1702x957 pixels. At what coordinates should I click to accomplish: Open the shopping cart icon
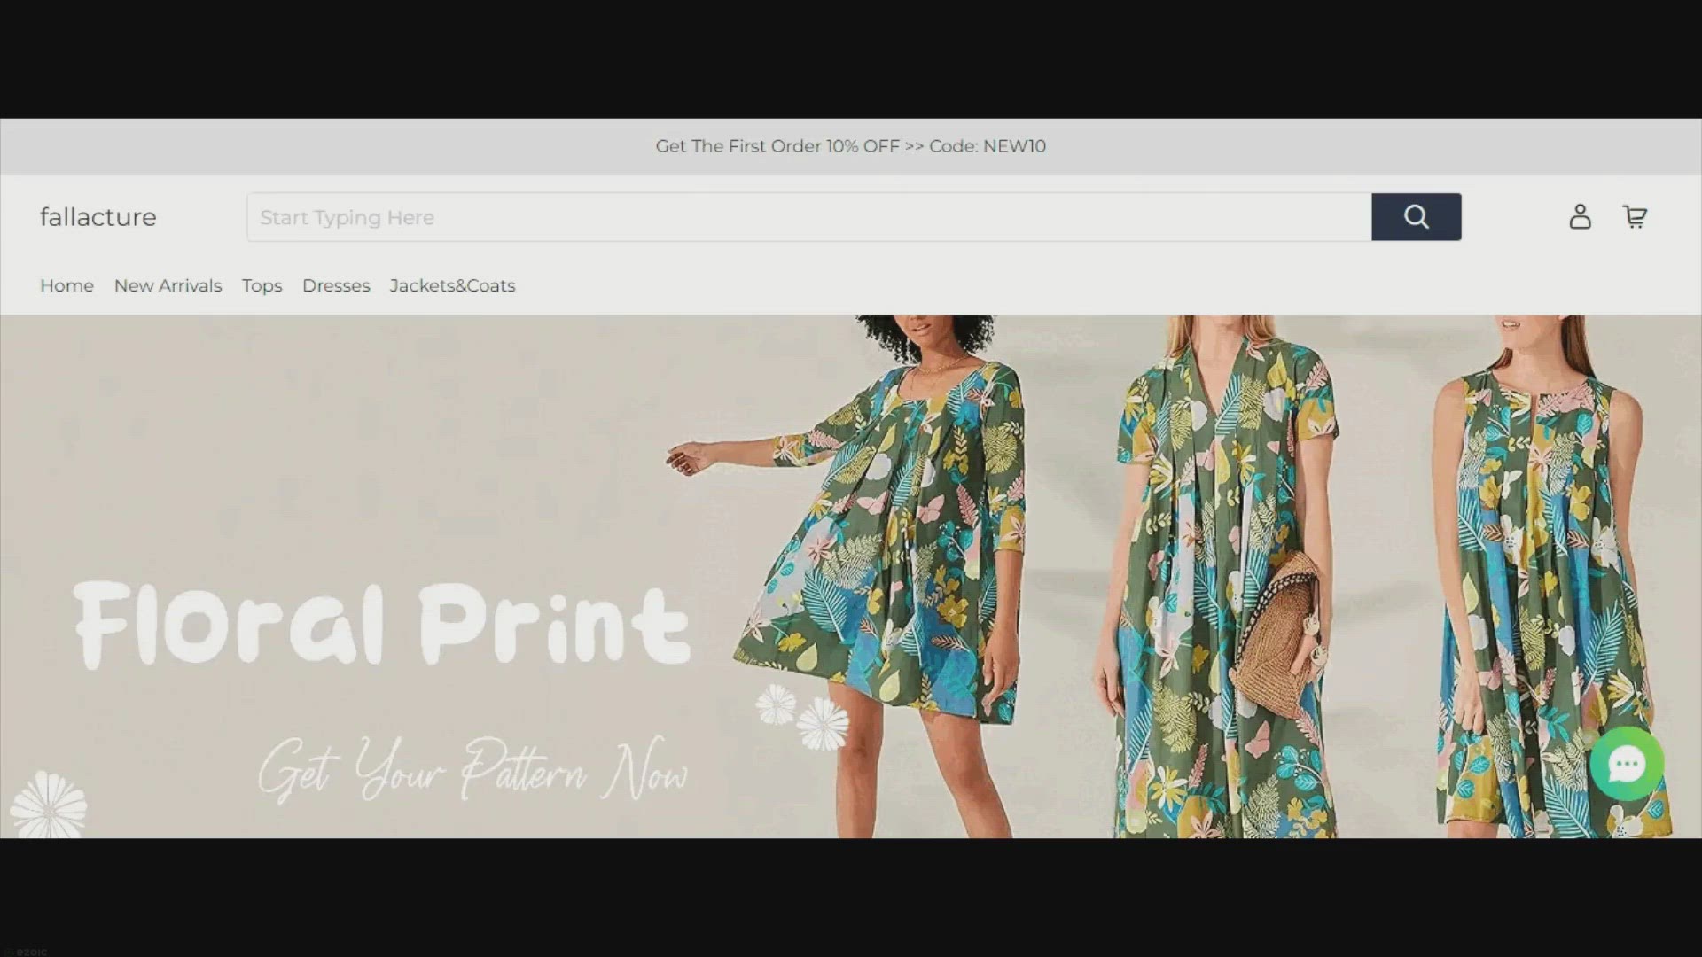(1635, 217)
